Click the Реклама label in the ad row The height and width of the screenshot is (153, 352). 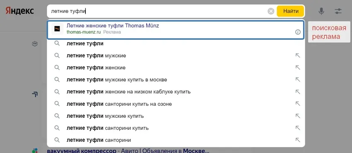coord(112,32)
